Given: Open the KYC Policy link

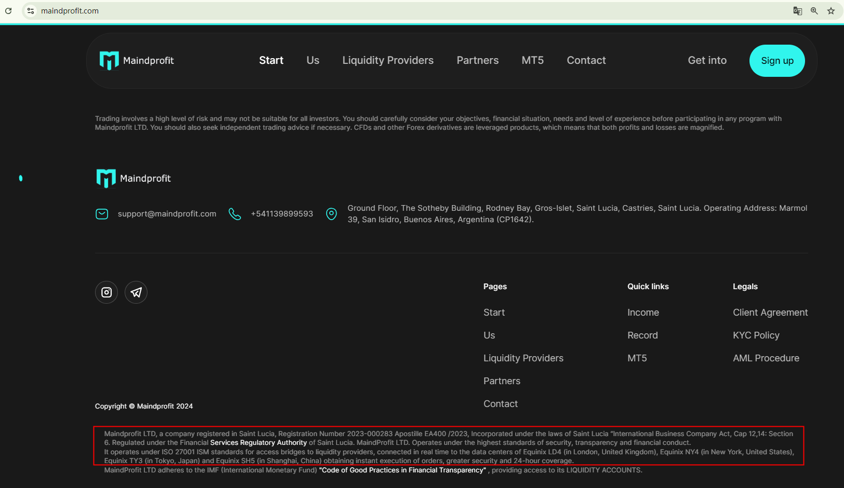Looking at the screenshot, I should point(756,335).
